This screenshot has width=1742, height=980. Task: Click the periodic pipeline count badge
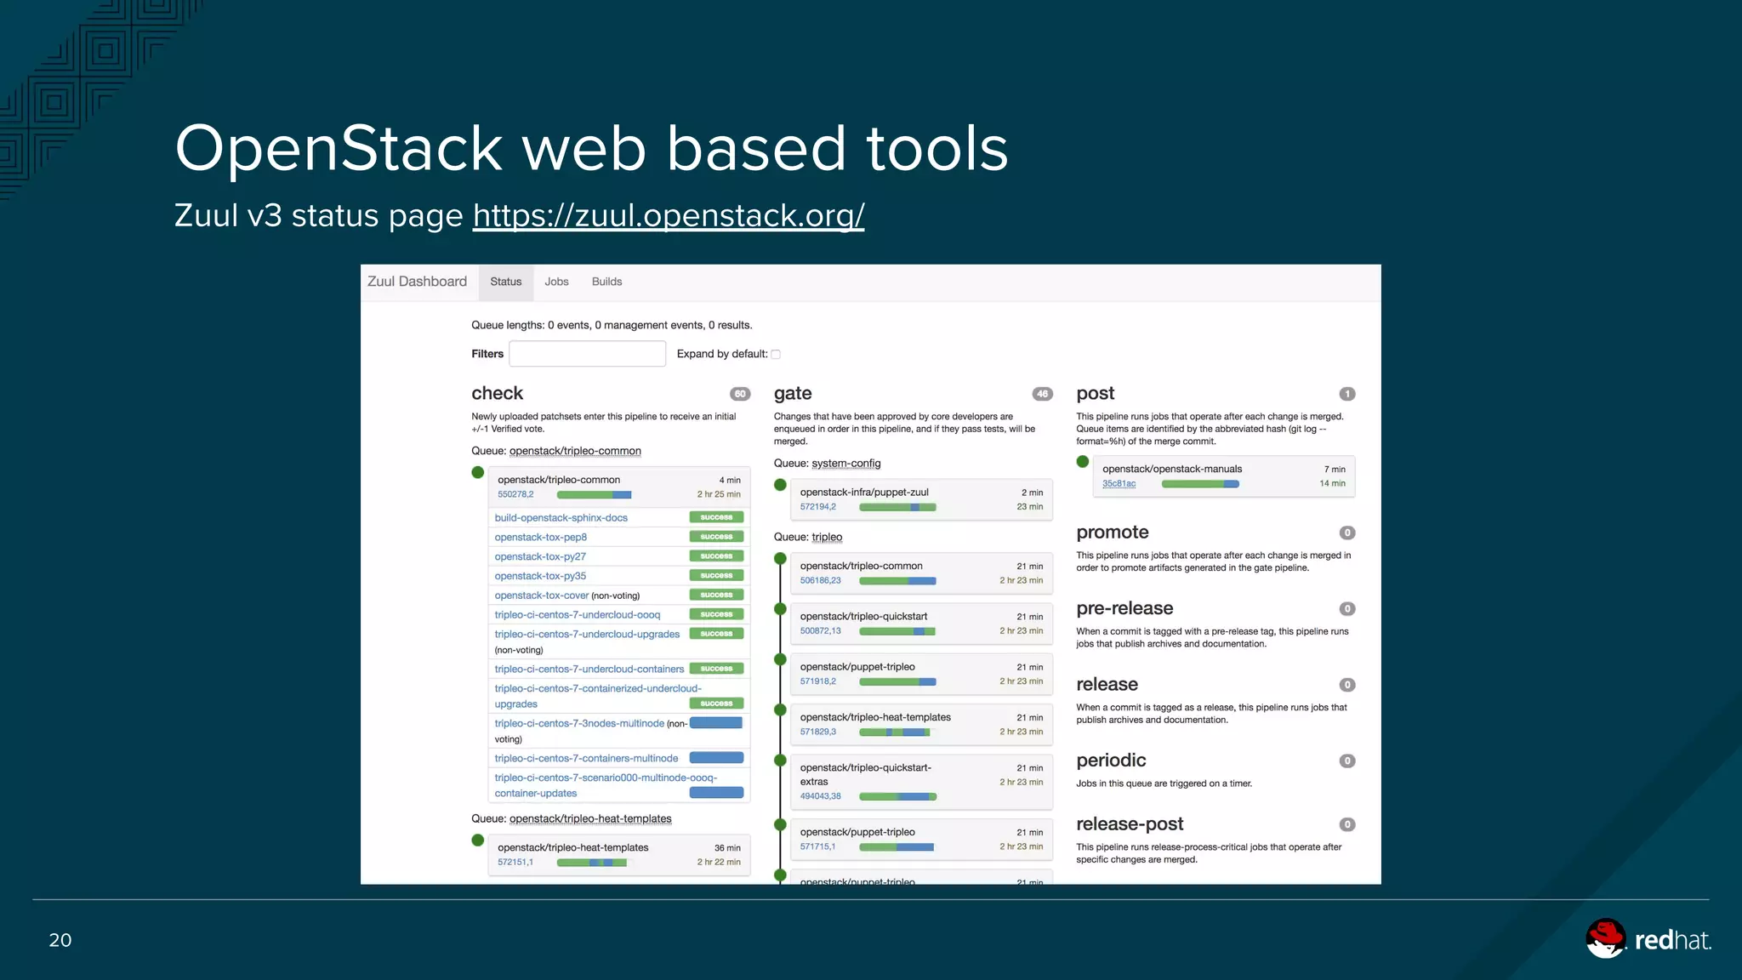coord(1347,761)
